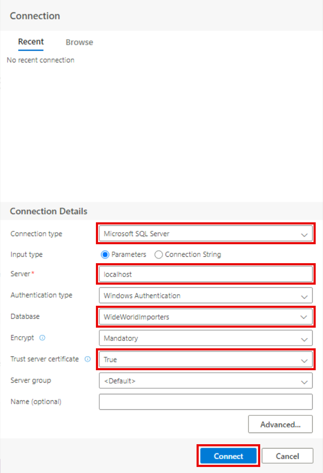Click the Connect button
Screen dimensions: 323x473
click(228, 456)
